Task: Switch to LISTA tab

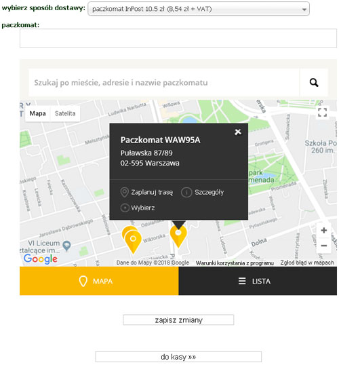Action: [x=258, y=281]
